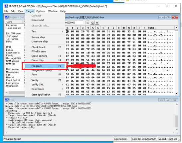
Task: Select the MCU row in Project
Action: (x=15, y=47)
